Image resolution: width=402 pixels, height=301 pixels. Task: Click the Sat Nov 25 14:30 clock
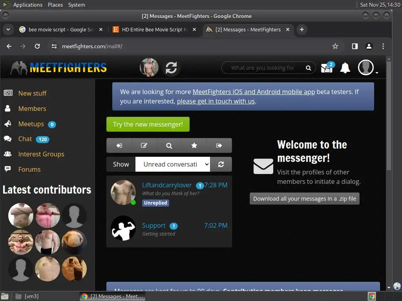pos(380,5)
